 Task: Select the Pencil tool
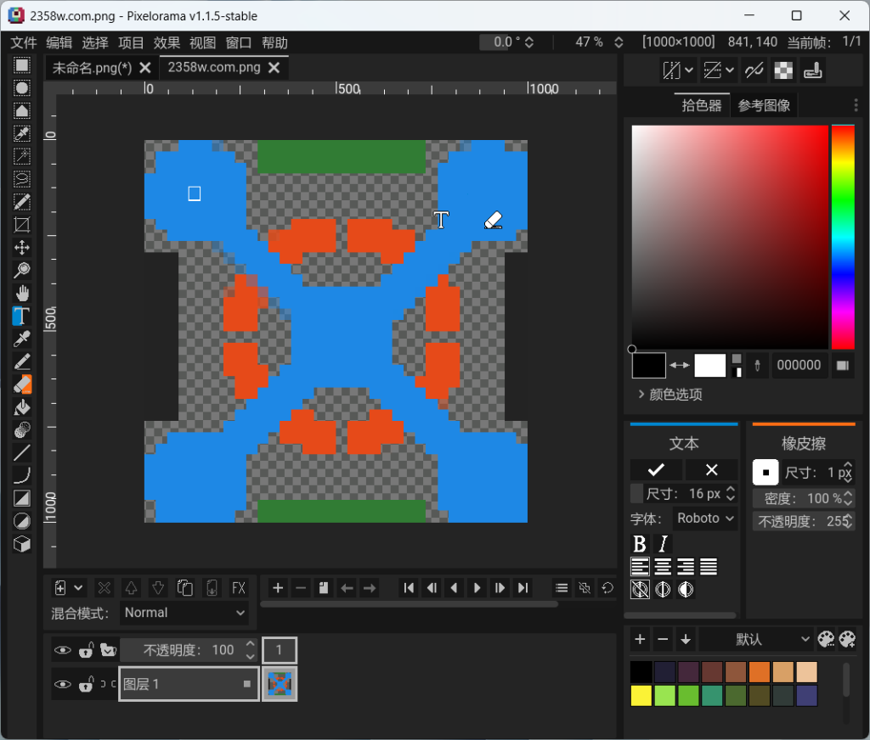[21, 361]
